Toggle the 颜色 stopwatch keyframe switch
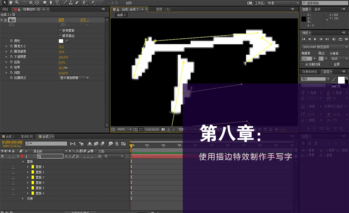 pos(11,41)
